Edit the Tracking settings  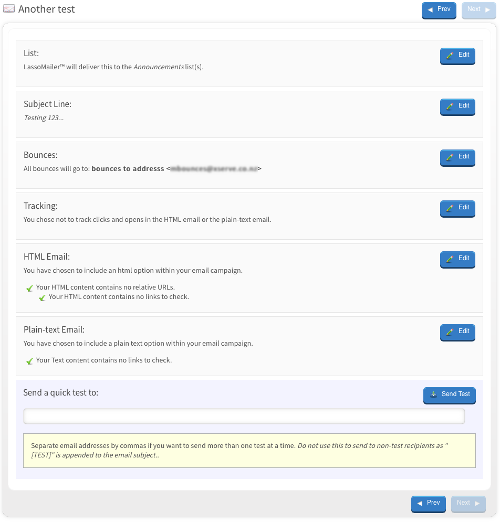457,208
